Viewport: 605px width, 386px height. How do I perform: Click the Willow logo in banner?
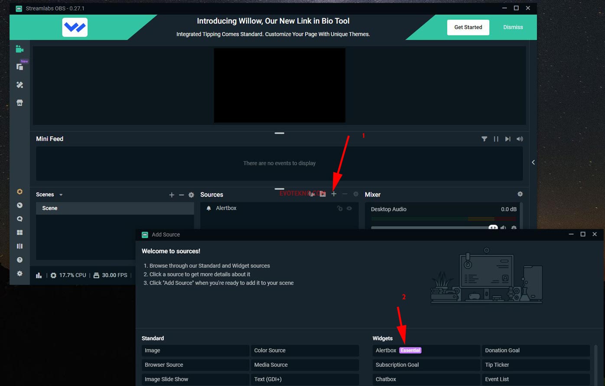click(x=75, y=27)
